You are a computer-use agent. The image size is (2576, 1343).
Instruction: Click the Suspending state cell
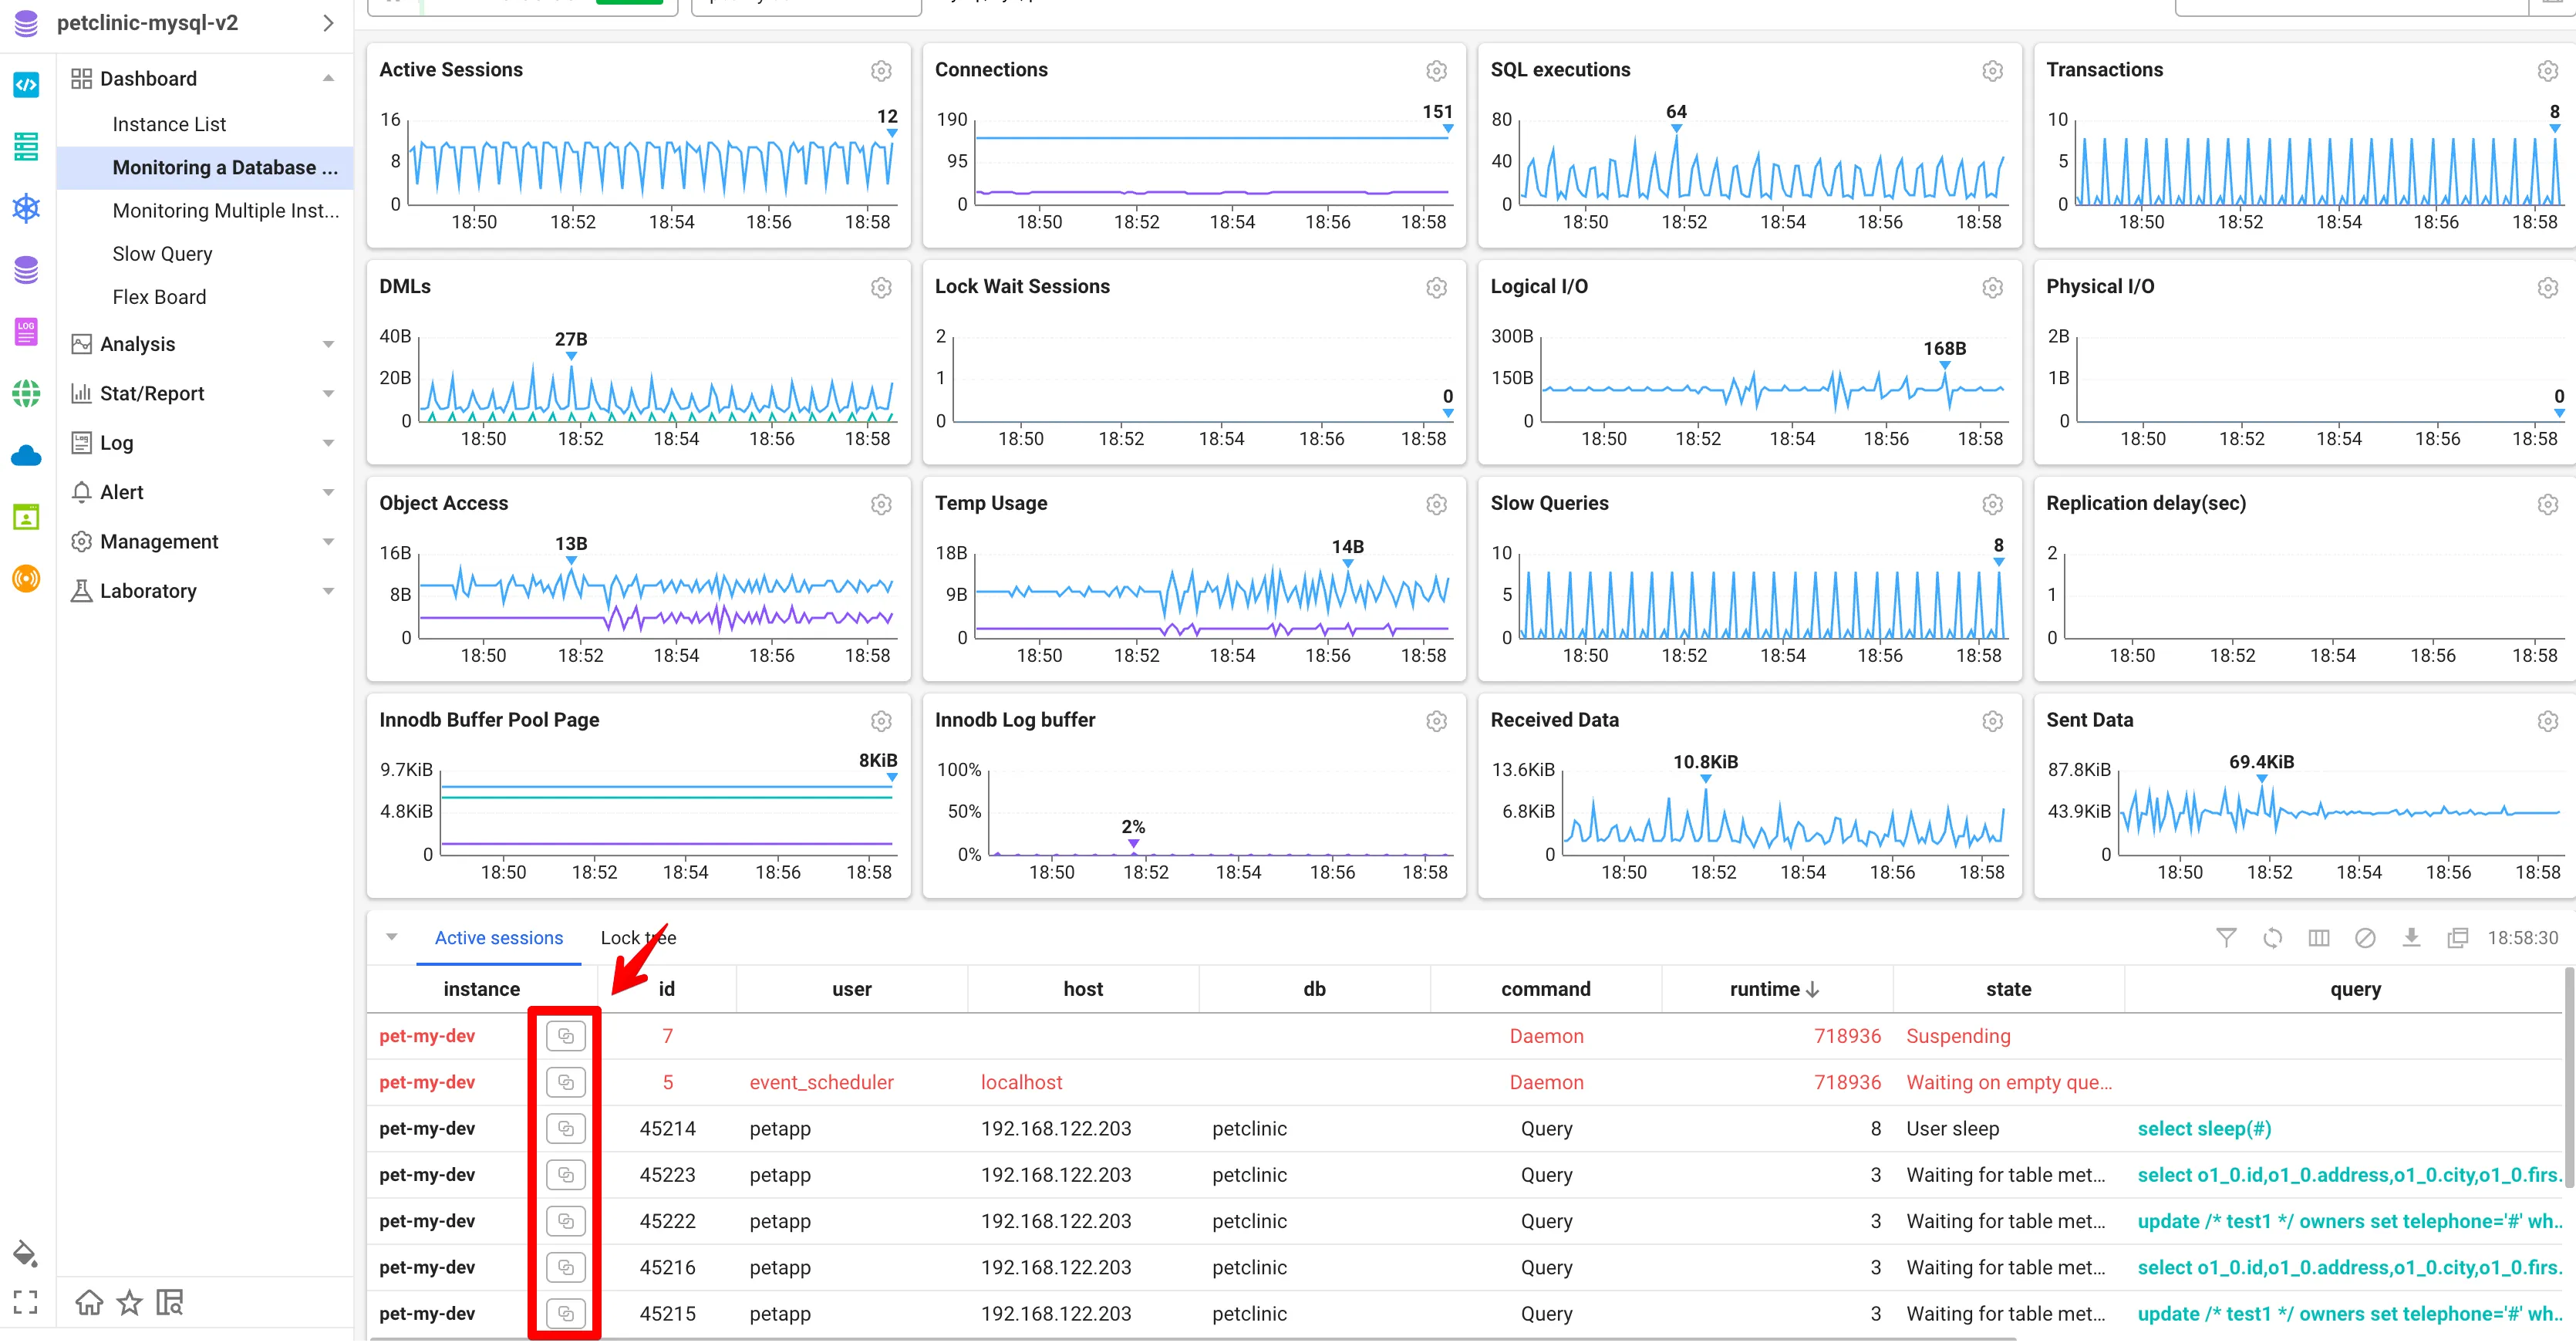click(1957, 1036)
